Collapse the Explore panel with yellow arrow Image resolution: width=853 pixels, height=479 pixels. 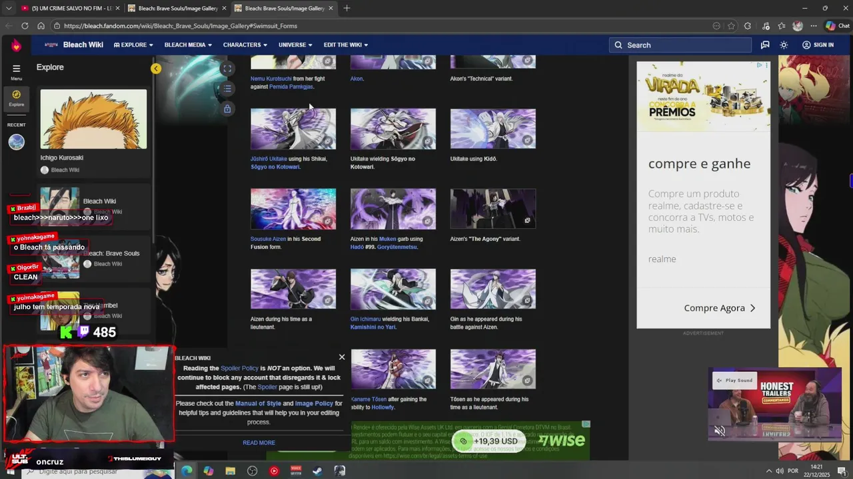[x=156, y=69]
